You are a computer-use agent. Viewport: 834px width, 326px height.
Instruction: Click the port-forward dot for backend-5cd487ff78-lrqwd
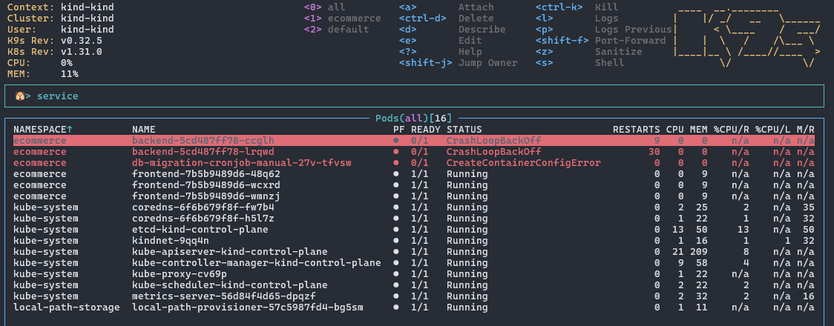[395, 152]
